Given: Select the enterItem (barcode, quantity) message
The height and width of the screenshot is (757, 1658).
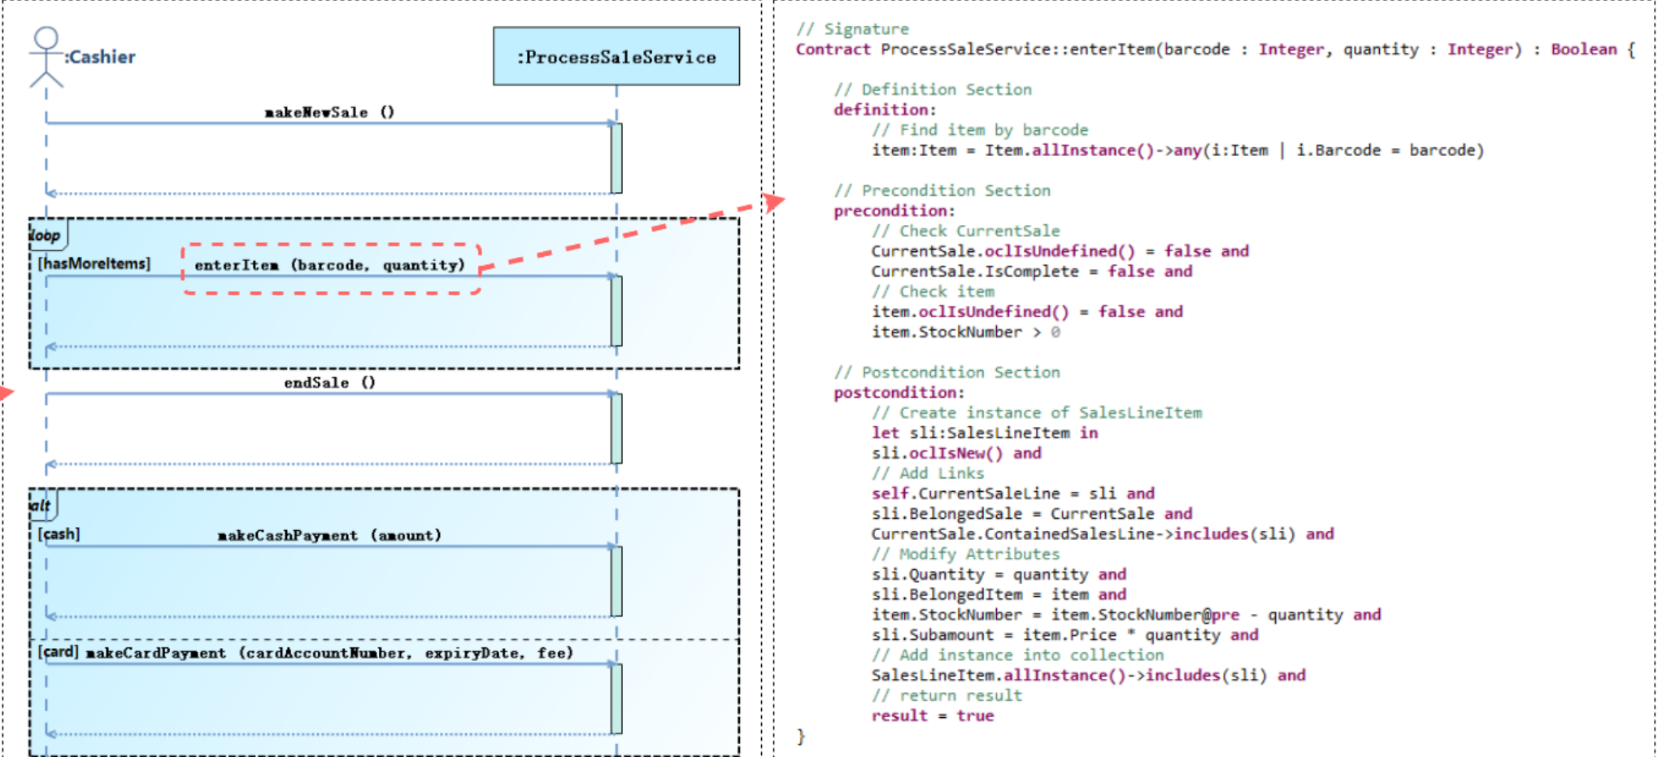Looking at the screenshot, I should pos(329,265).
